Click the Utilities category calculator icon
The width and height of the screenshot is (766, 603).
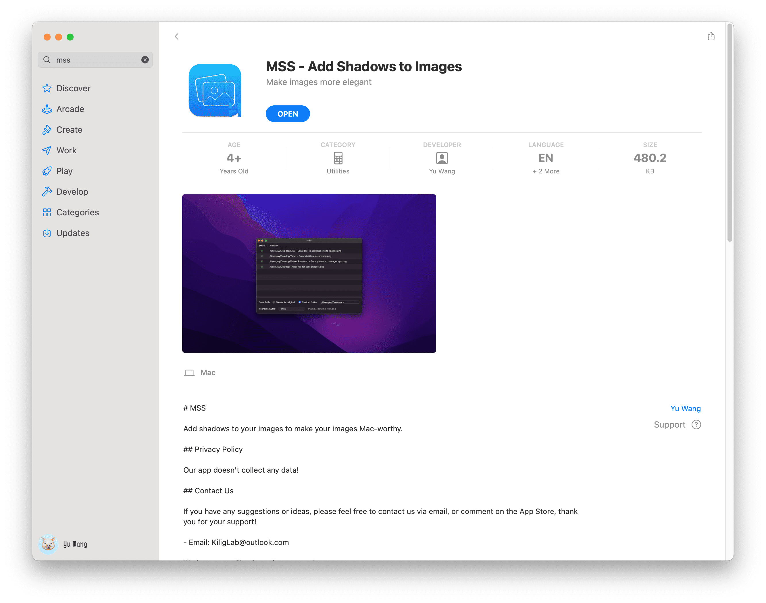click(x=338, y=158)
